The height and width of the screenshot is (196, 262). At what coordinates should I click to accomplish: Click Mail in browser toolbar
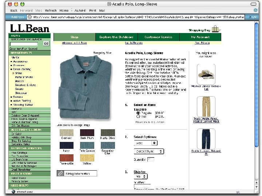[102, 11]
